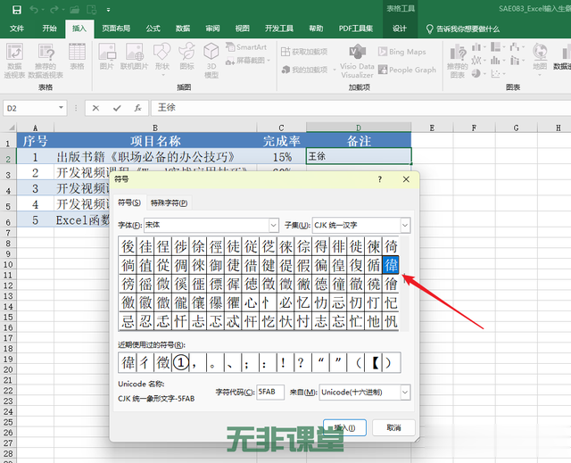
Task: Switch to the 数据 (Data) tab
Action: tap(183, 29)
